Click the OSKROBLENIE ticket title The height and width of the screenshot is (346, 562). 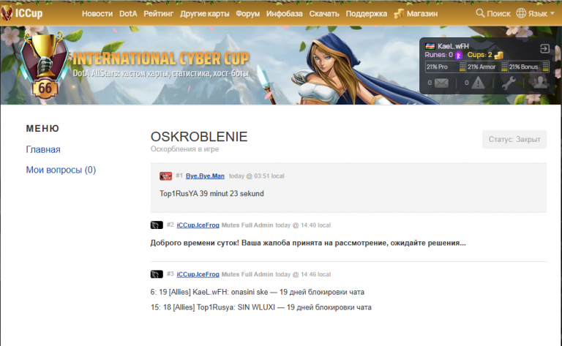coord(199,137)
